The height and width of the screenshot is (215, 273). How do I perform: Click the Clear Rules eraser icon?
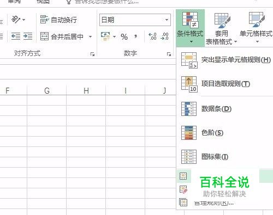[183, 189]
